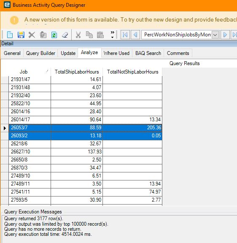Click the Copy query icon with clipboard
The height and width of the screenshot is (243, 237).
tap(43, 35)
